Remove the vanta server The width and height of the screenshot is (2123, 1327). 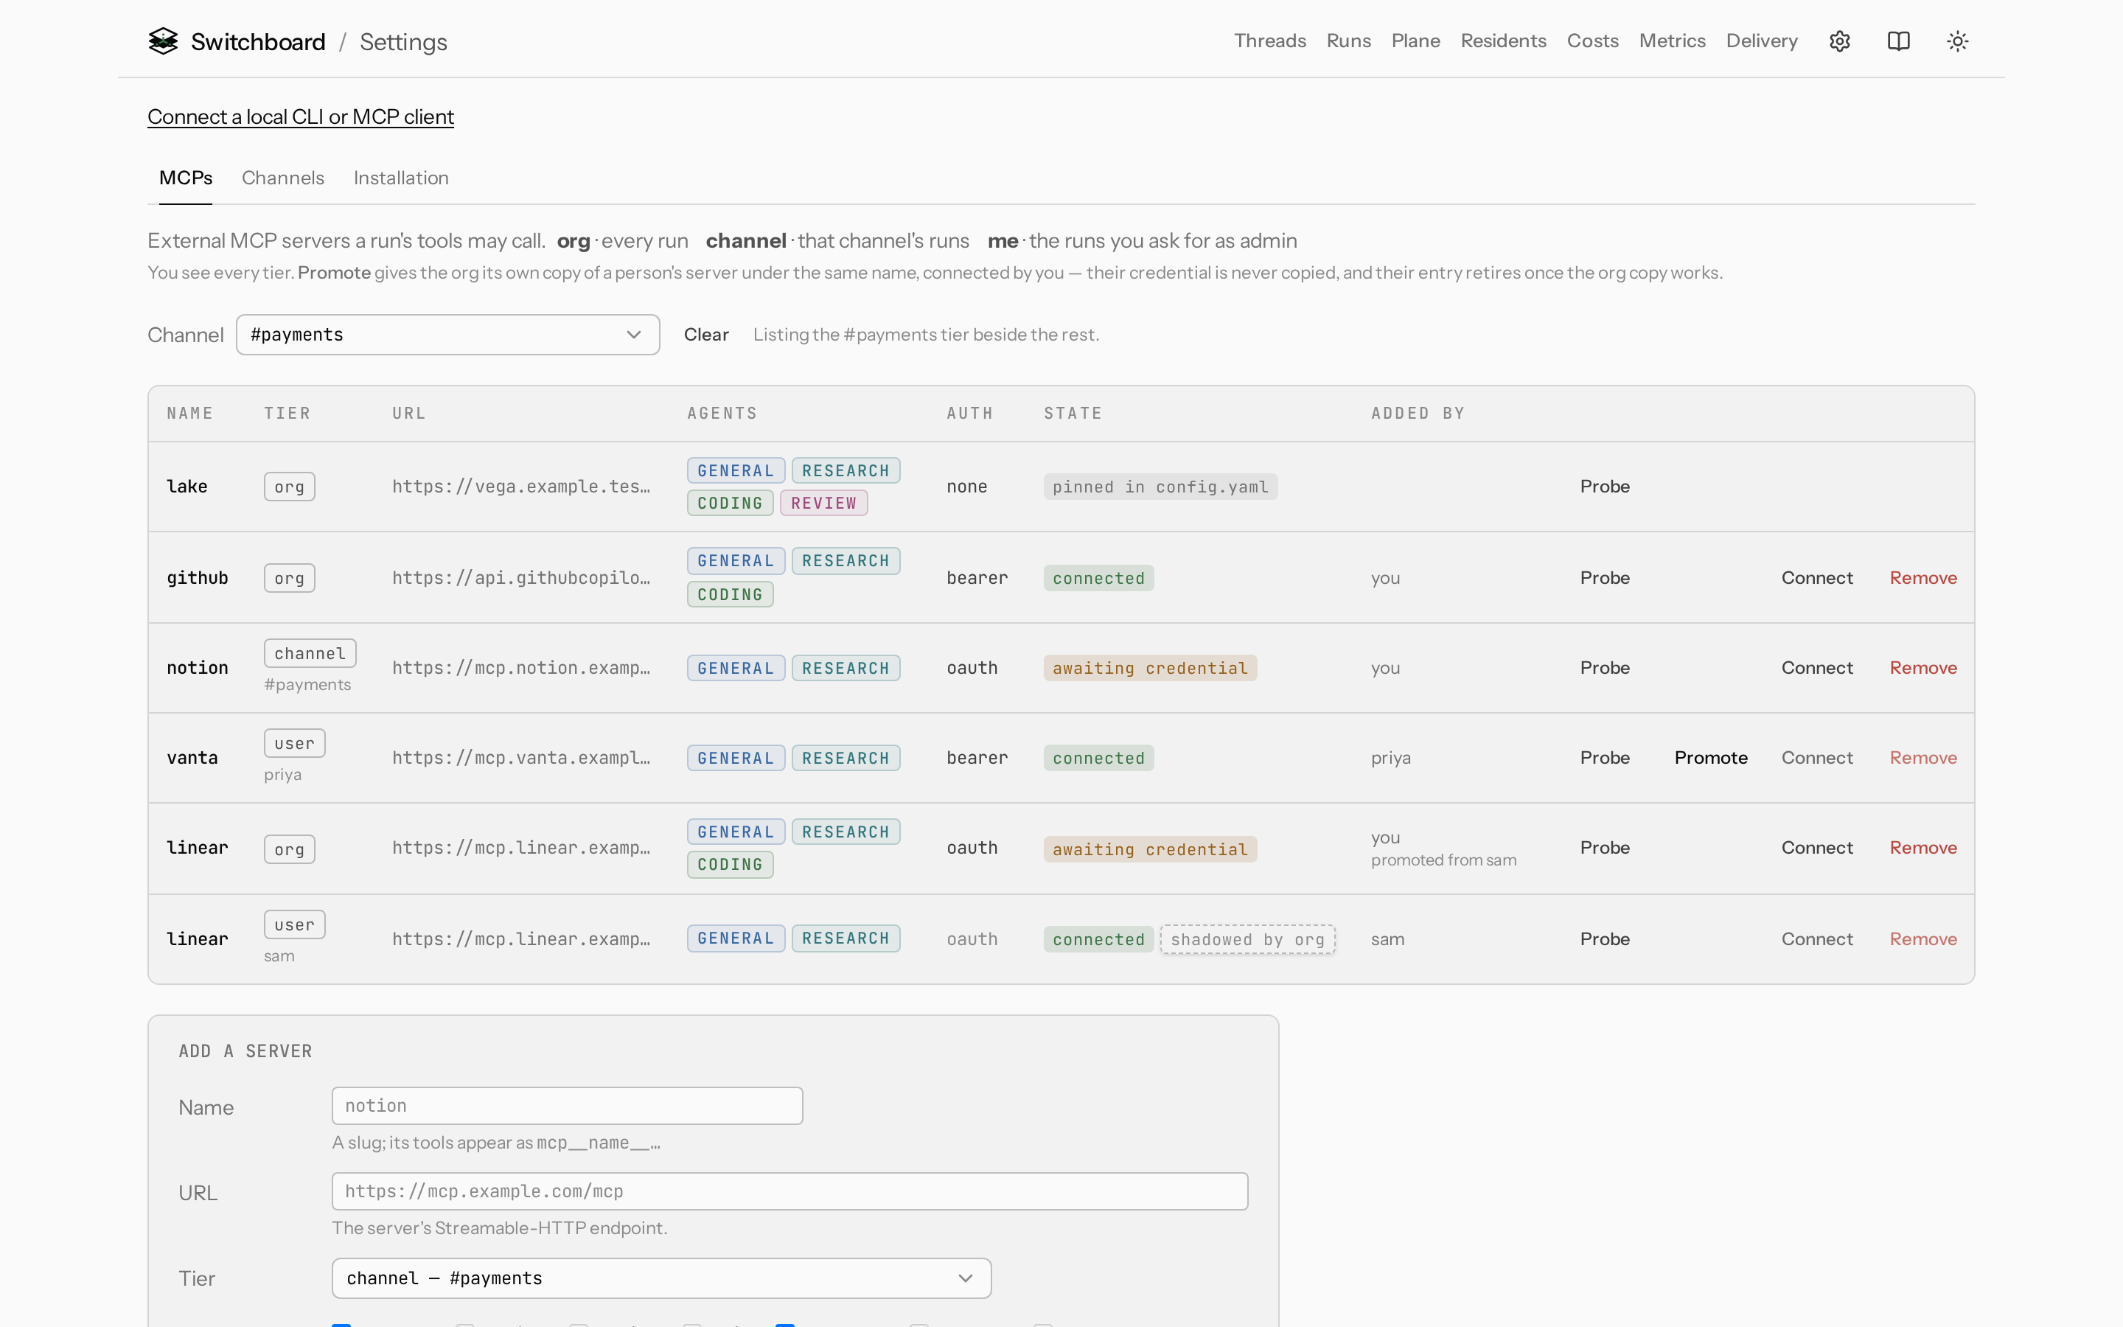point(1923,757)
